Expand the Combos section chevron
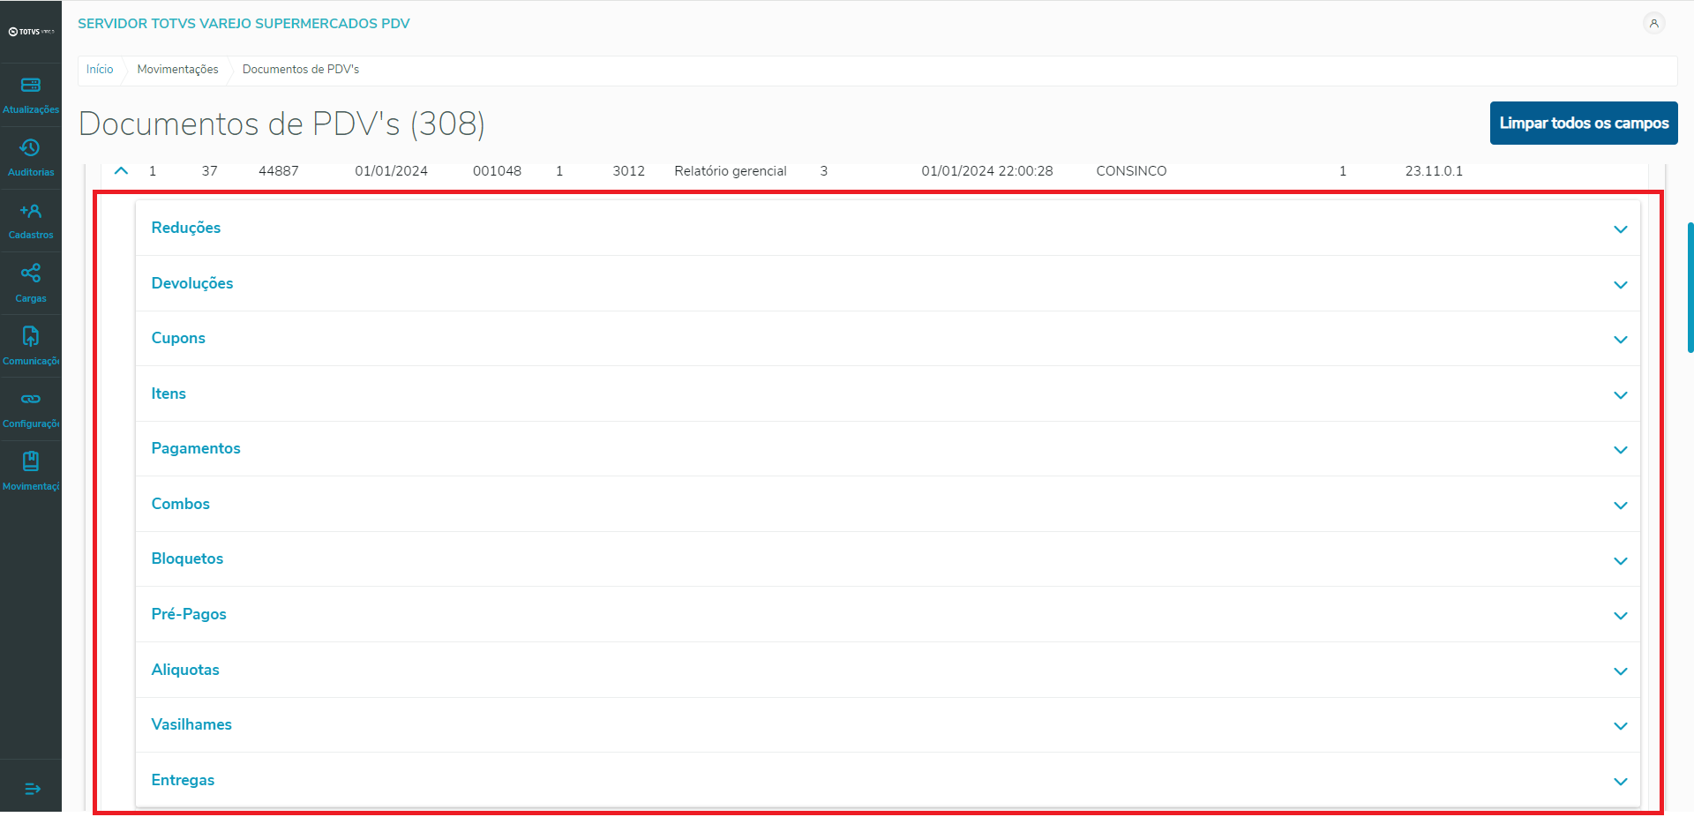1694x817 pixels. click(x=1621, y=506)
